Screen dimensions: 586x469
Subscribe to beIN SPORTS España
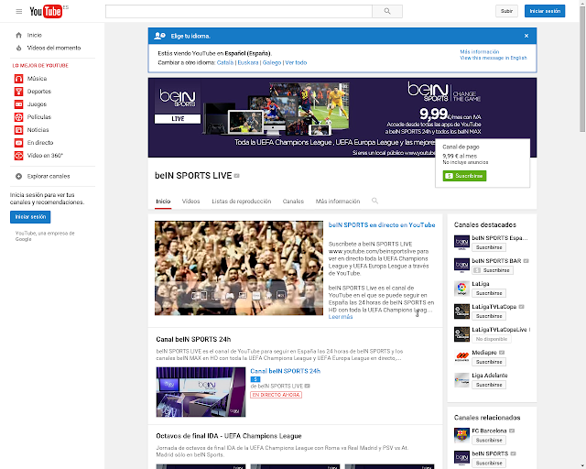point(489,247)
